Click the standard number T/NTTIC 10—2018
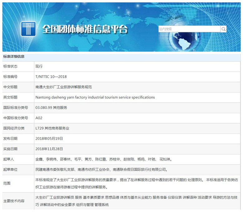243x212 pixels. [51, 77]
